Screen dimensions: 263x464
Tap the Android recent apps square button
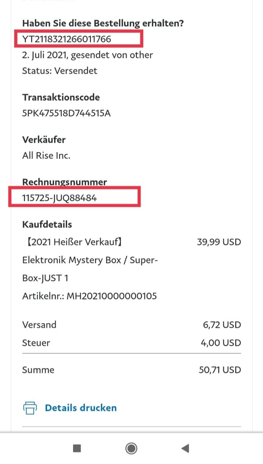pyautogui.click(x=77, y=448)
